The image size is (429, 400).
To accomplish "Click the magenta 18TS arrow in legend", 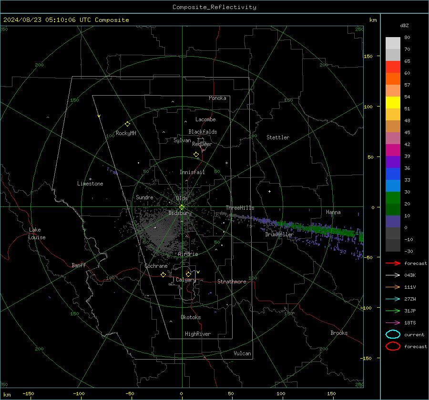I will (393, 323).
